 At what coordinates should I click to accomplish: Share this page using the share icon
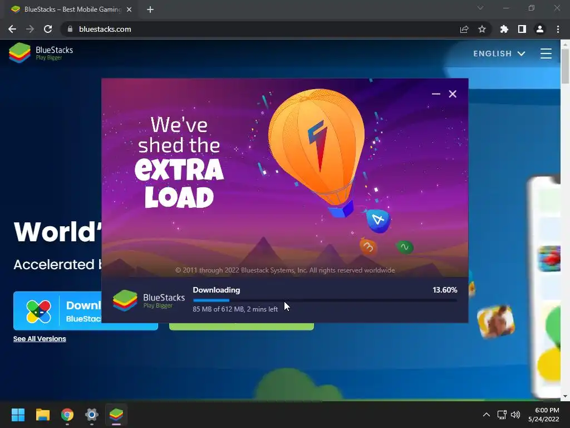464,29
